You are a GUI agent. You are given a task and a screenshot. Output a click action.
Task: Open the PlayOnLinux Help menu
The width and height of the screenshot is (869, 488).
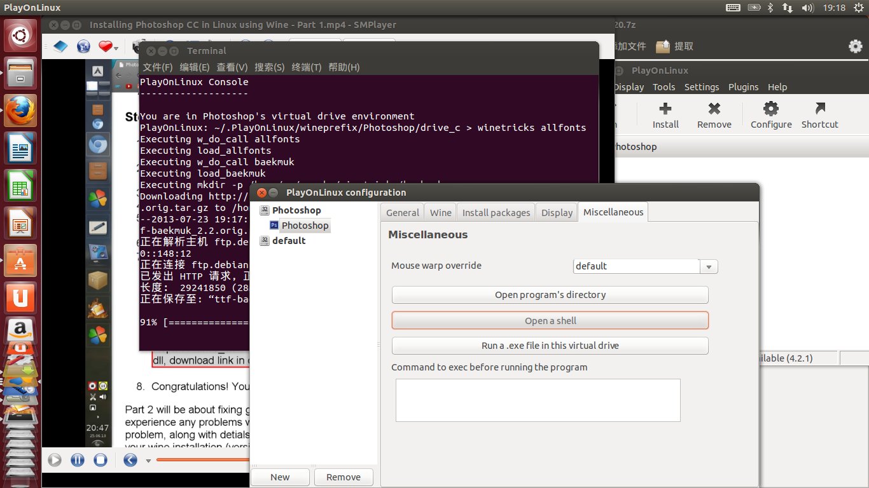[x=777, y=87]
